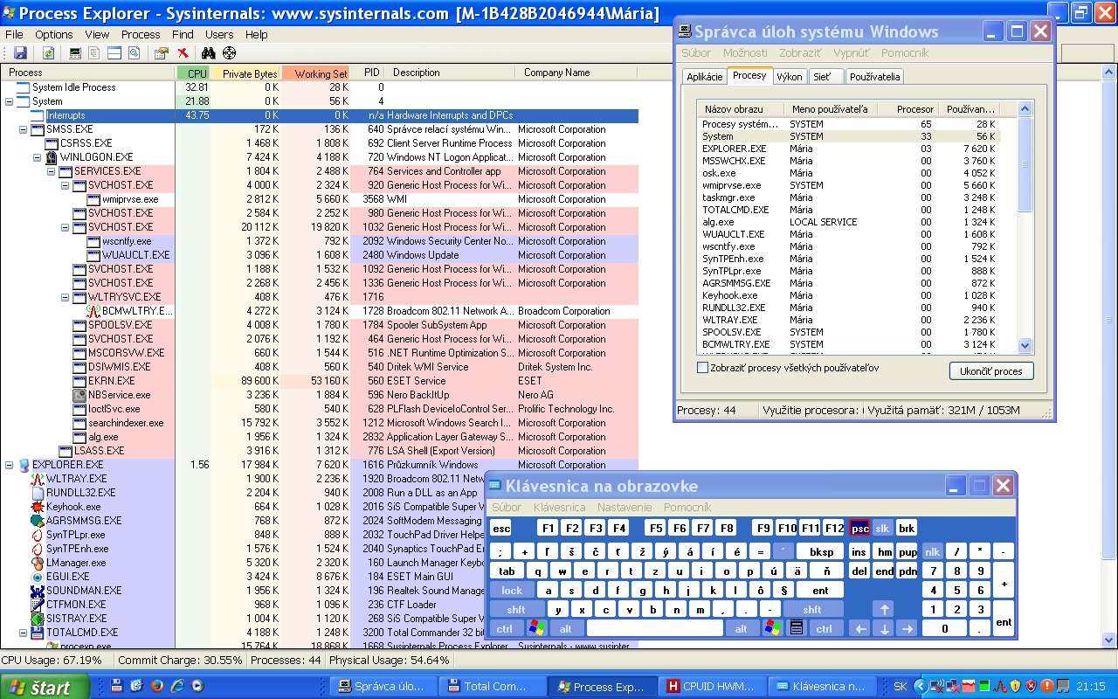Toggle the right shft key on keyboard
Screen dimensions: 1118x699
812,609
